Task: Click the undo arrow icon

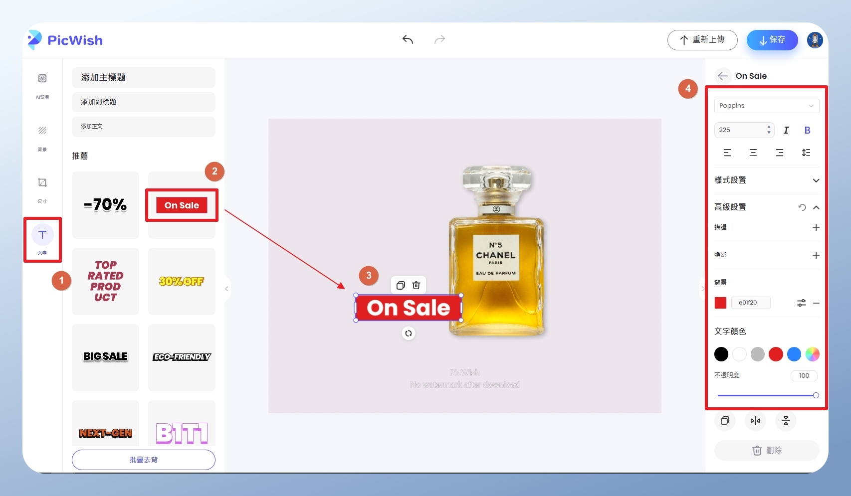Action: click(x=408, y=39)
